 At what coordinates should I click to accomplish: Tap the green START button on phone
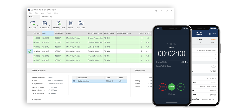click(x=172, y=87)
